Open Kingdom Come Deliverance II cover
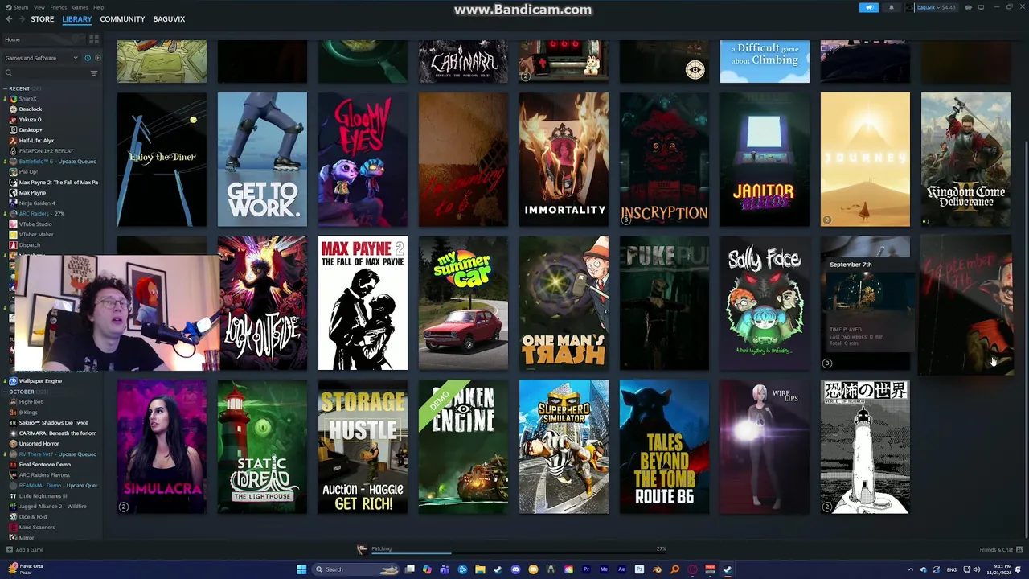1029x579 pixels. point(965,160)
